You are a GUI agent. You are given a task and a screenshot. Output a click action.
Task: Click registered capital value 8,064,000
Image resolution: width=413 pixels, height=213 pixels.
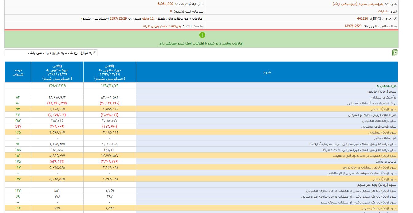(x=165, y=4)
